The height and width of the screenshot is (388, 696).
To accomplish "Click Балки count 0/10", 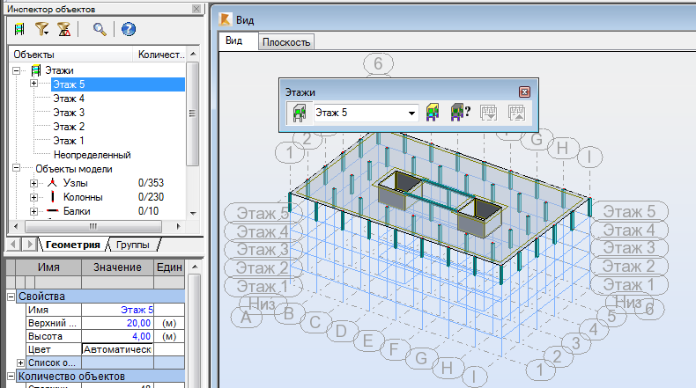I will 148,211.
